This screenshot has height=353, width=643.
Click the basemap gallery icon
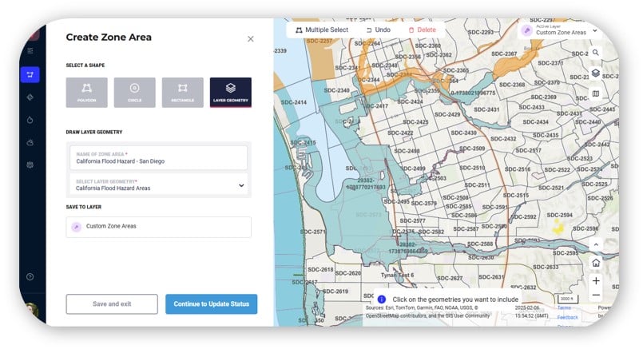click(596, 93)
